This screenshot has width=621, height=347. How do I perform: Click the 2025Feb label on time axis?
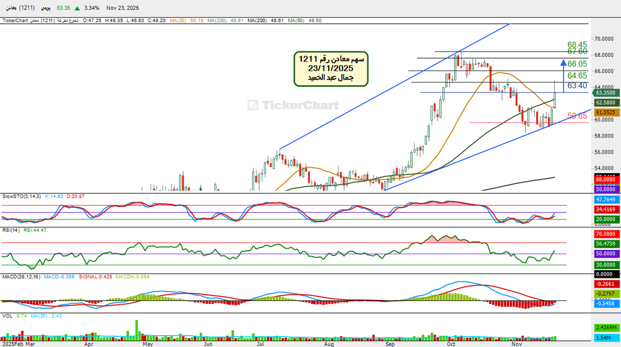[x=12, y=343]
